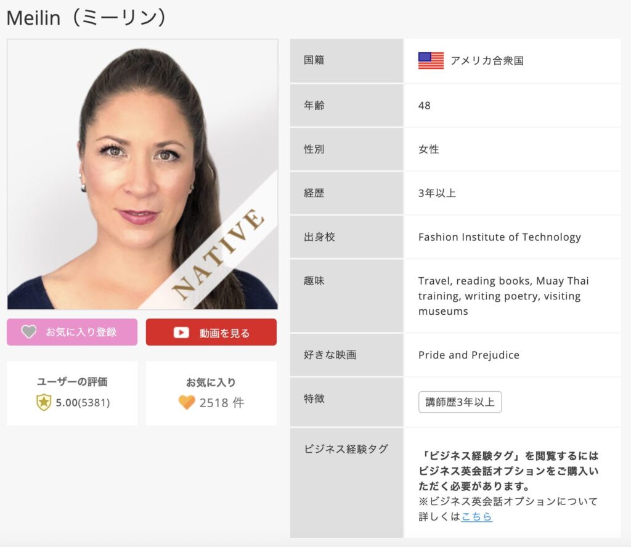
Task: Click the star shield rating icon
Action: coord(44,403)
